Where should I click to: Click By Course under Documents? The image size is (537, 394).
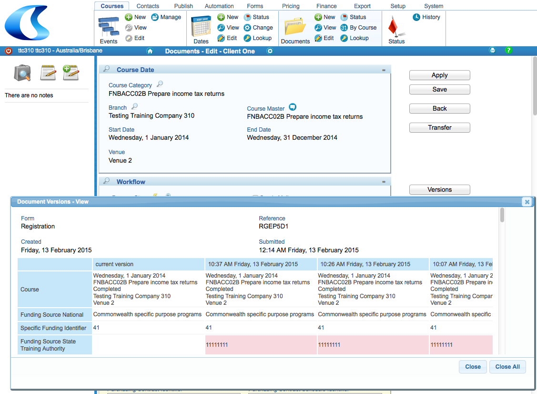tap(359, 28)
